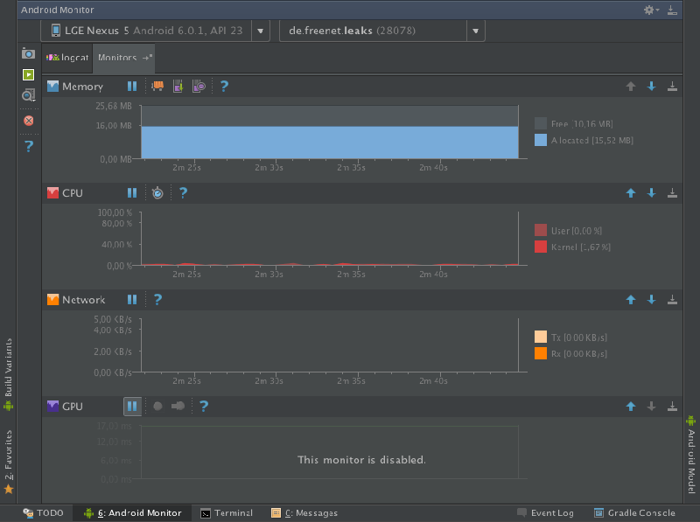700x522 pixels.
Task: Click the Network Tx legend swatch
Action: [541, 337]
